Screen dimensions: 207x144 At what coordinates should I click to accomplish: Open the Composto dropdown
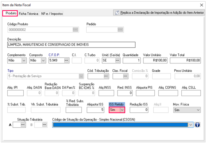pos(43,60)
